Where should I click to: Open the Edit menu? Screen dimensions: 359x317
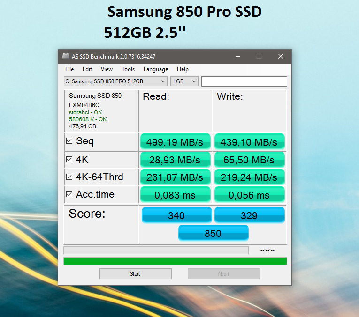tap(87, 69)
